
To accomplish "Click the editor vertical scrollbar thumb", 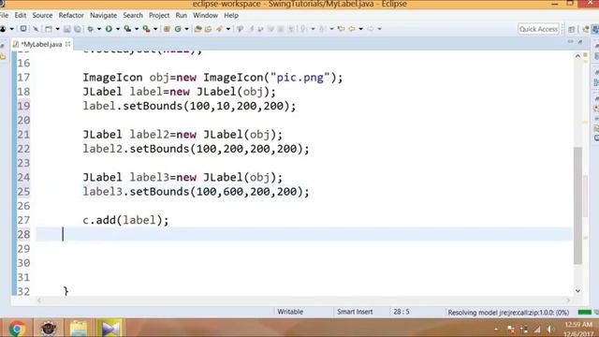I will pyautogui.click(x=577, y=205).
